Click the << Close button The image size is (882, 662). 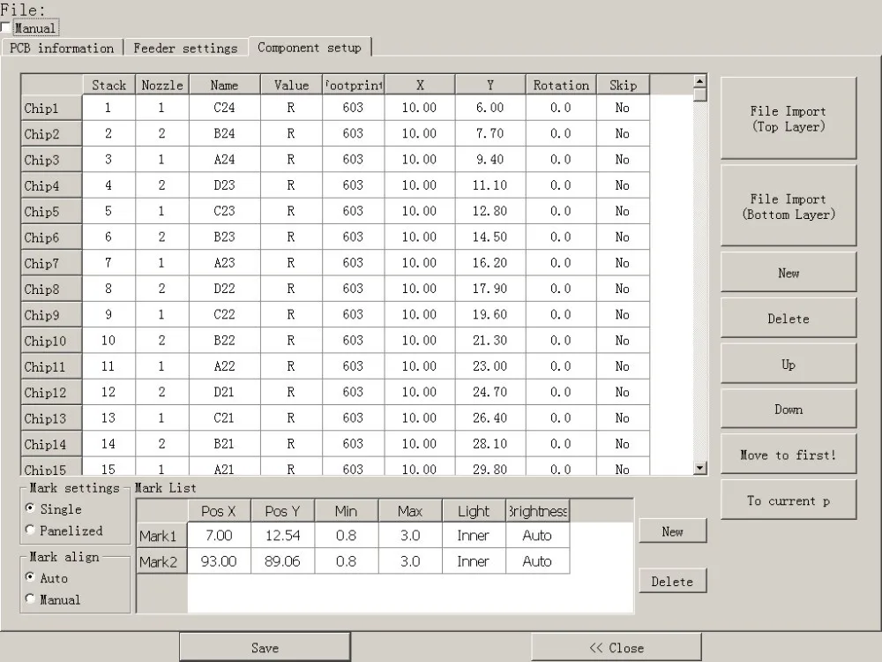[x=617, y=648]
